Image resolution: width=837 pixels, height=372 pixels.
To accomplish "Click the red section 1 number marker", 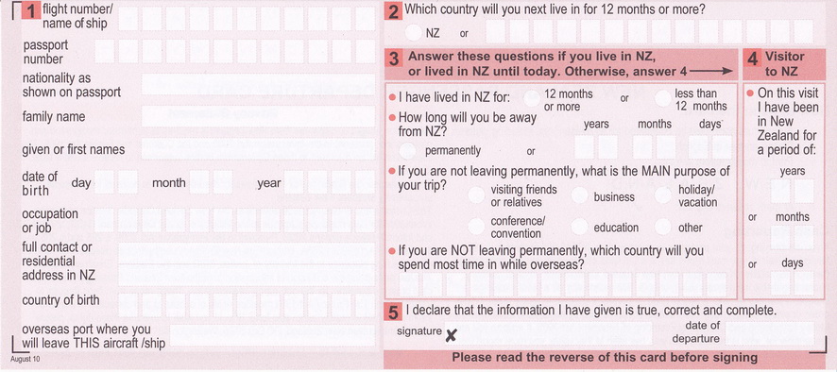I will [31, 10].
